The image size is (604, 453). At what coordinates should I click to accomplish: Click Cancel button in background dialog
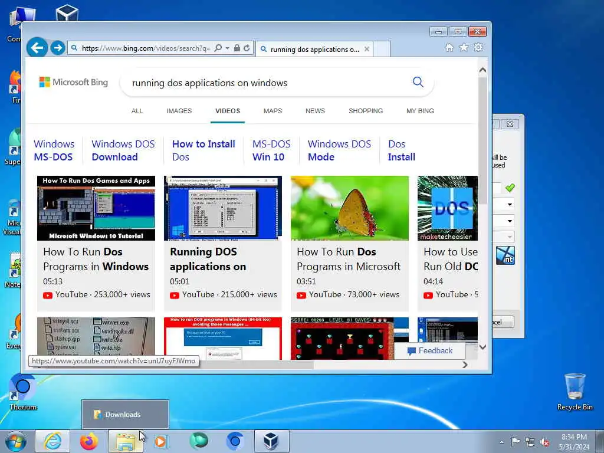coord(503,322)
